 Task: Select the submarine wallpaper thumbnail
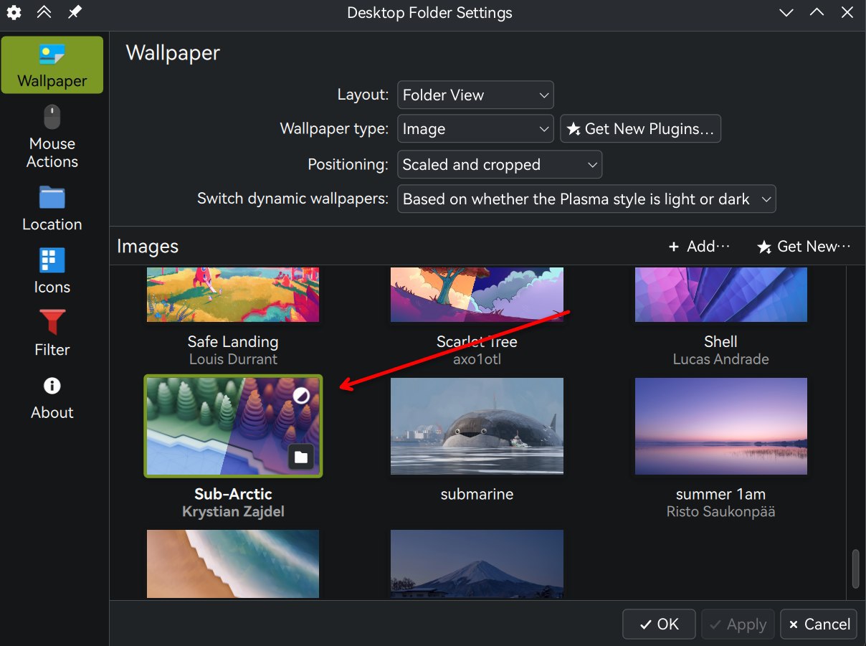point(477,426)
